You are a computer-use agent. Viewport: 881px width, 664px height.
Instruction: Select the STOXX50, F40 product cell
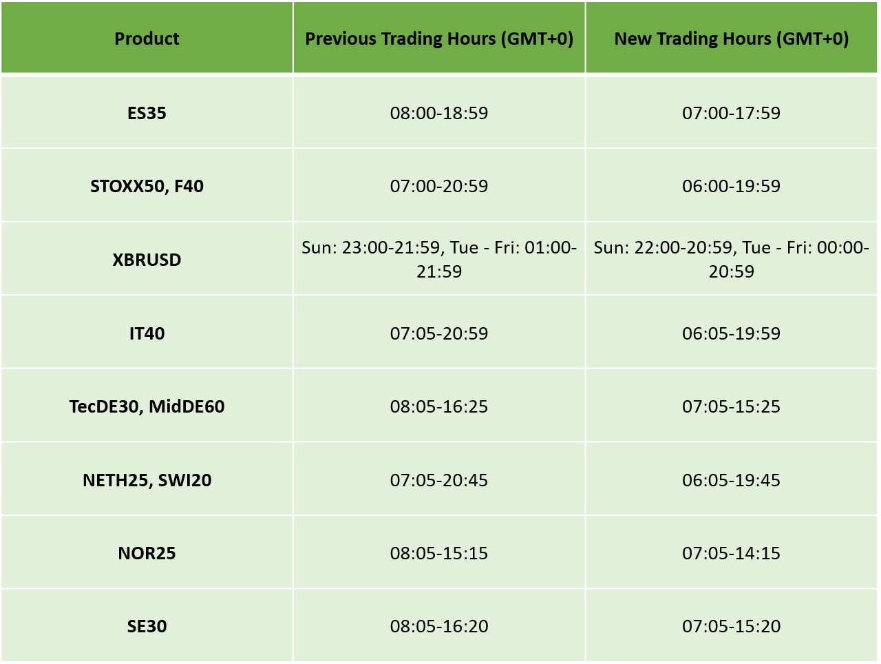pyautogui.click(x=147, y=186)
